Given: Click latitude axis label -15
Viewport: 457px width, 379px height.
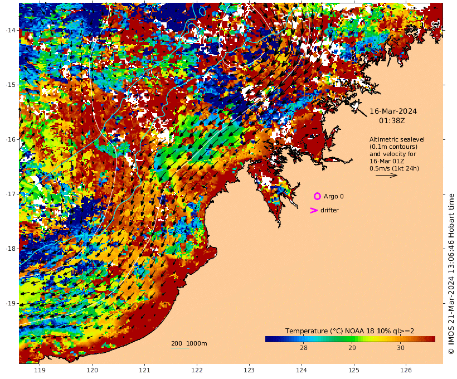Looking at the screenshot, I should tap(11, 85).
